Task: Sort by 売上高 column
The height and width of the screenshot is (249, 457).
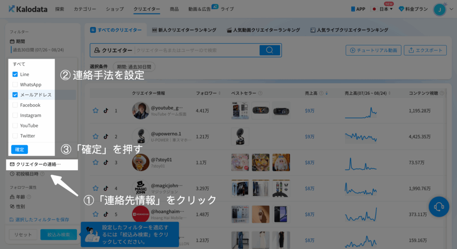Action: 326,93
